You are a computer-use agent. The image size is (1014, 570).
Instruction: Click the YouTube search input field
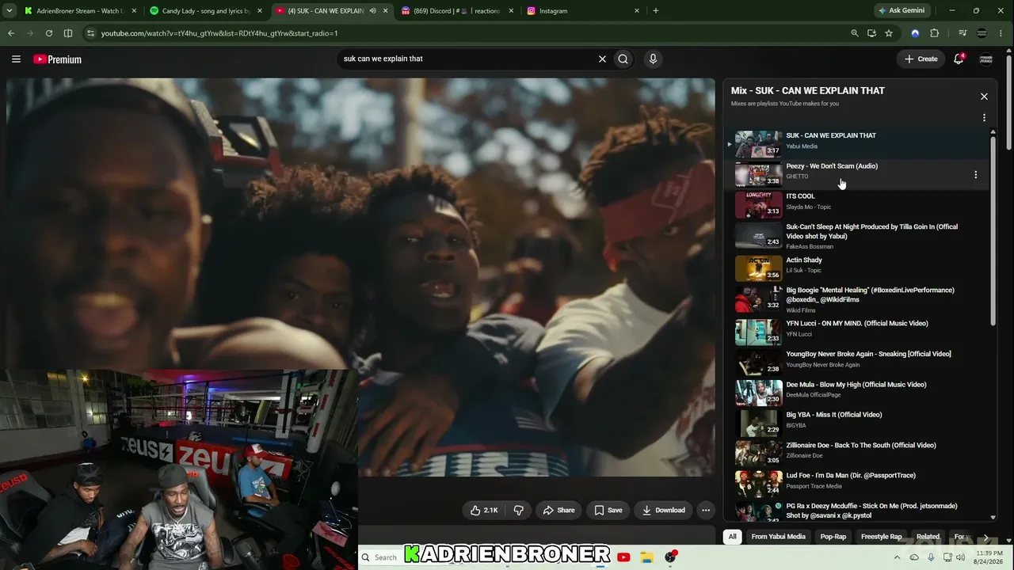point(467,59)
